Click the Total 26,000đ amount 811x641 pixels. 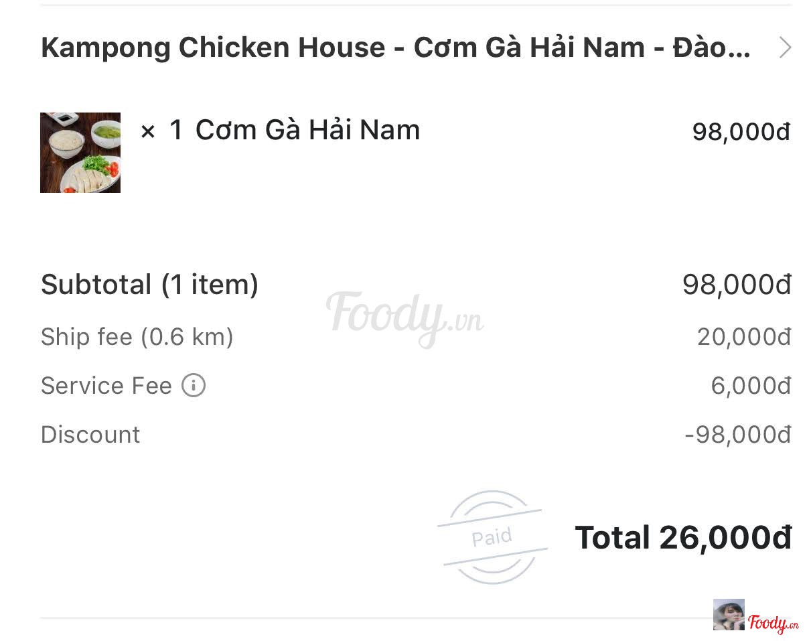[683, 538]
